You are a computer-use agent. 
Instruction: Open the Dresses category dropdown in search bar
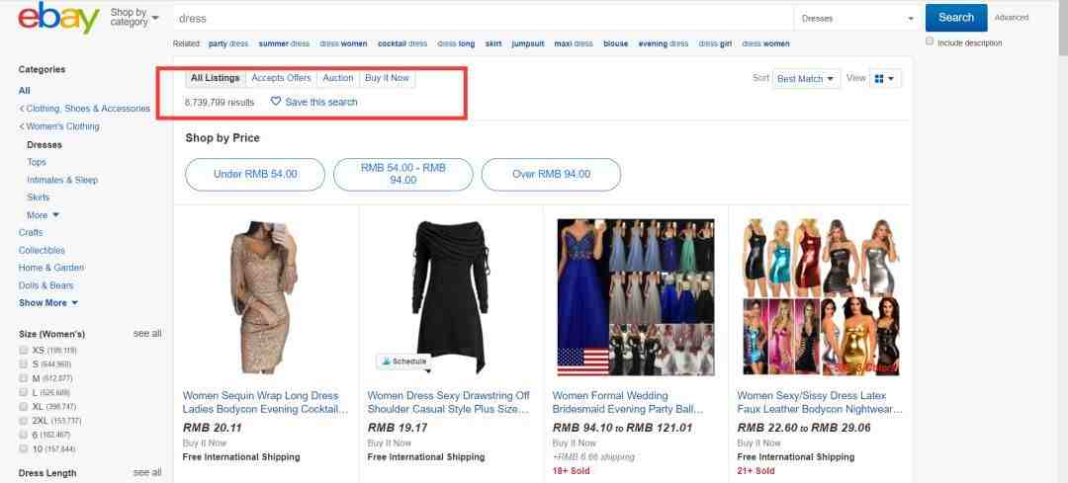pos(857,19)
